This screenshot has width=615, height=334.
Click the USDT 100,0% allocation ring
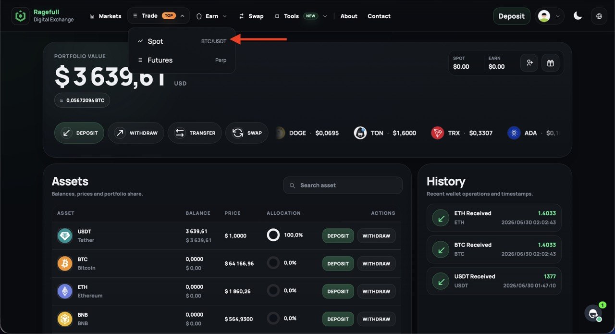(x=273, y=235)
